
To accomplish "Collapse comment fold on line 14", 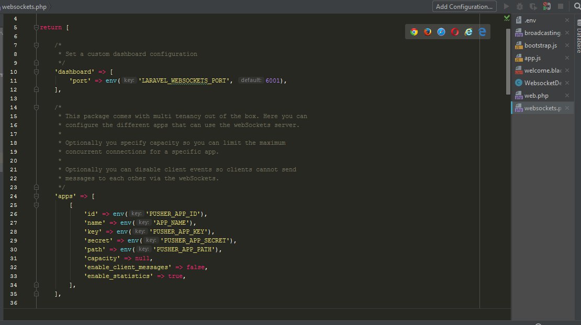I will click(x=36, y=107).
